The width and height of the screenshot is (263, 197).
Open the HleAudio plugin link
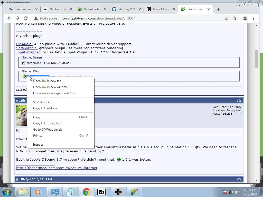tap(24, 44)
